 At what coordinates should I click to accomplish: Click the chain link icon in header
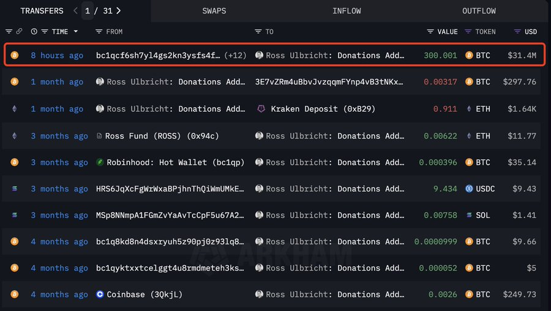click(x=20, y=32)
